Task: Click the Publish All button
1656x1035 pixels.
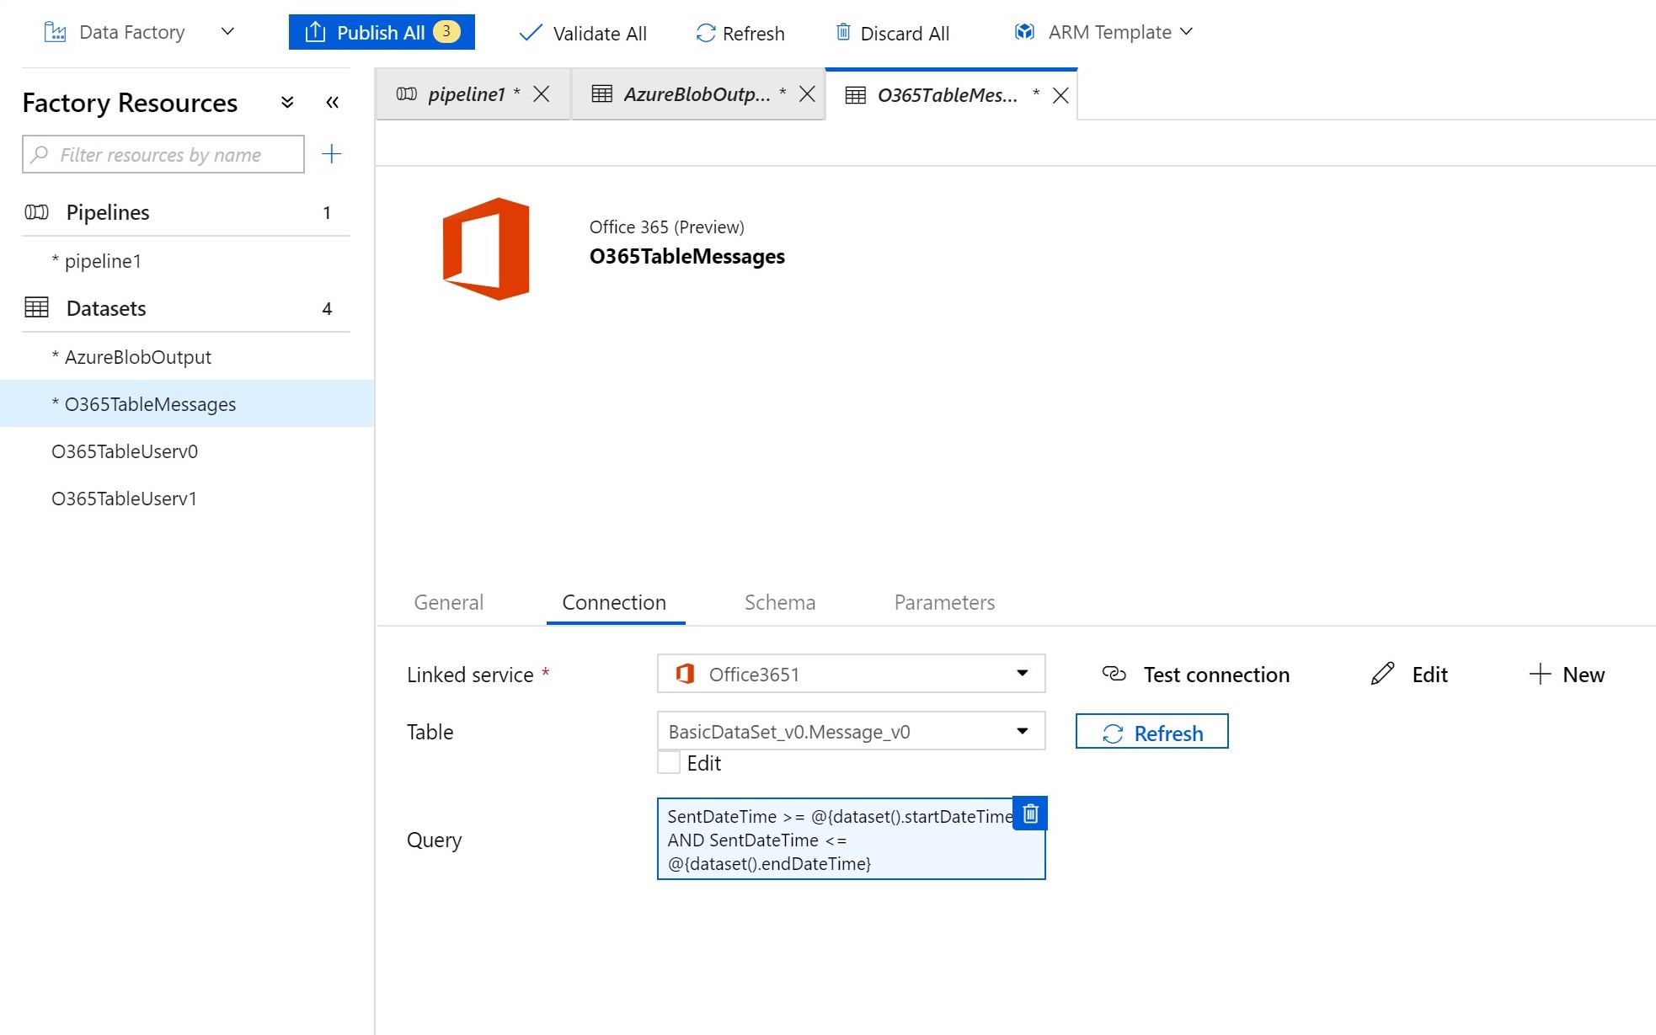Action: (382, 32)
